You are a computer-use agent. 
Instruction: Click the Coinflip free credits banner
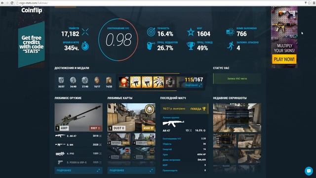(32, 44)
